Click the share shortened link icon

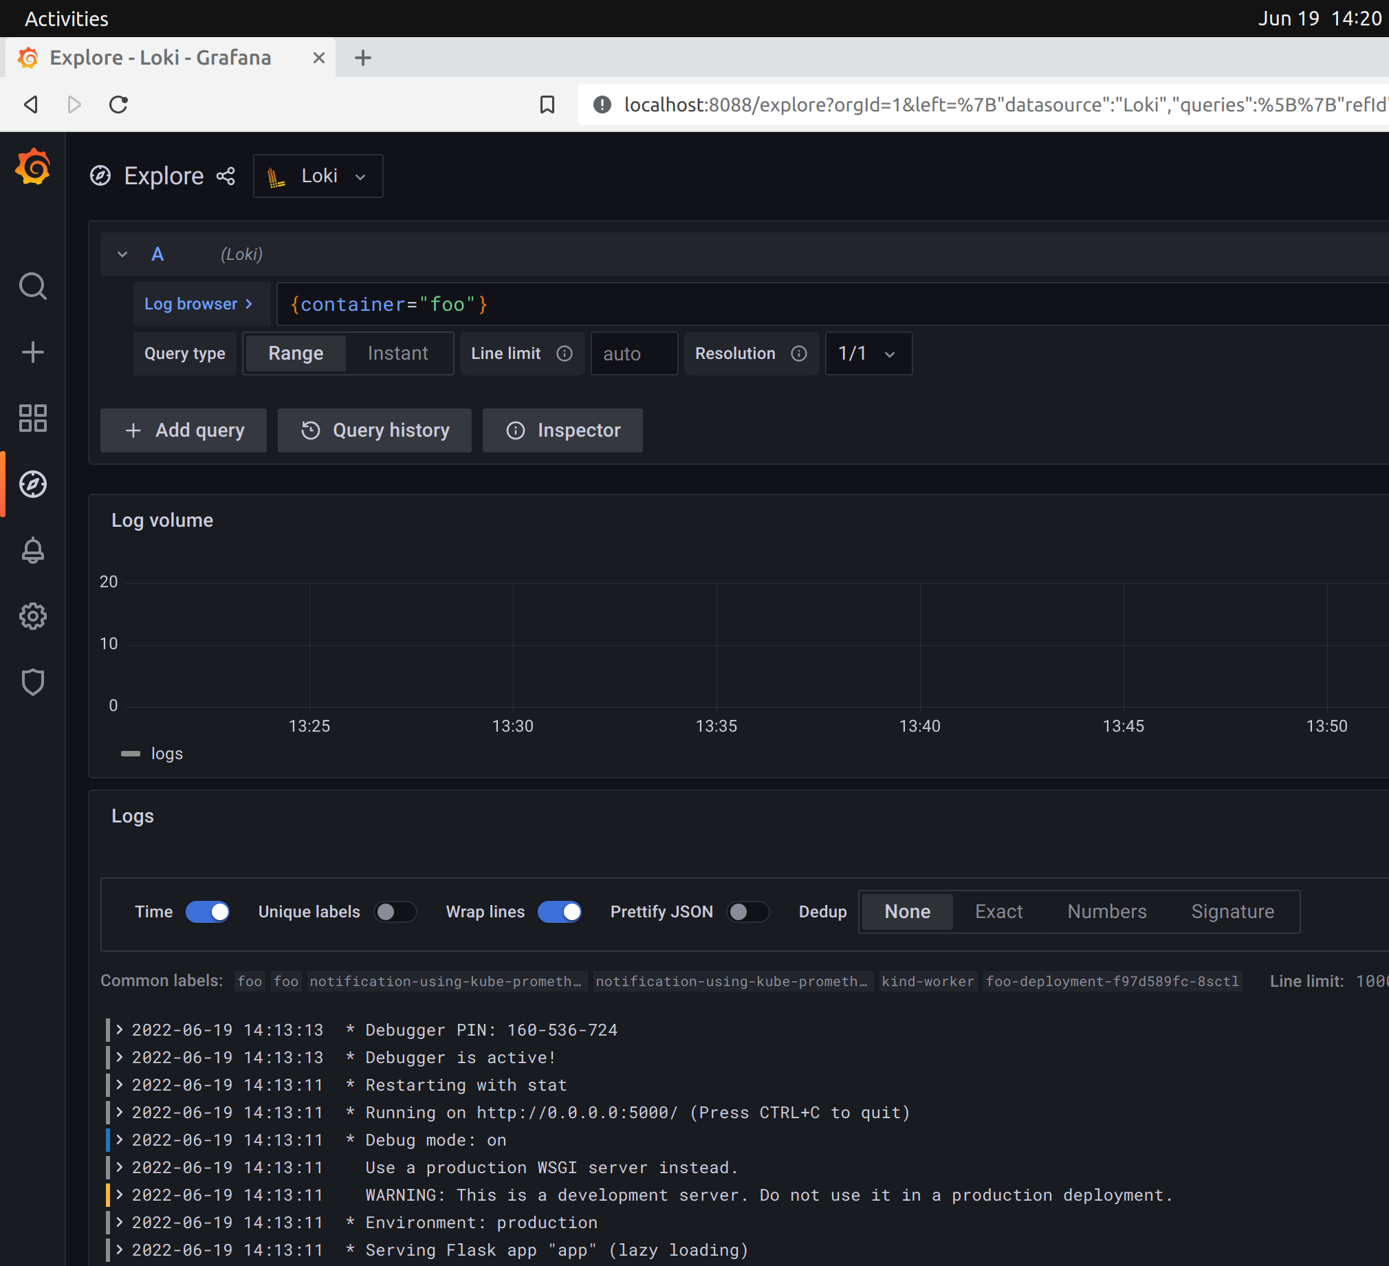tap(226, 176)
